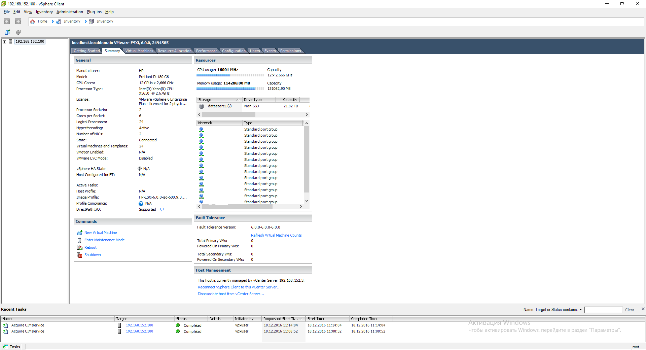Image resolution: width=646 pixels, height=350 pixels.
Task: Open the Inventory menu
Action: coord(44,12)
